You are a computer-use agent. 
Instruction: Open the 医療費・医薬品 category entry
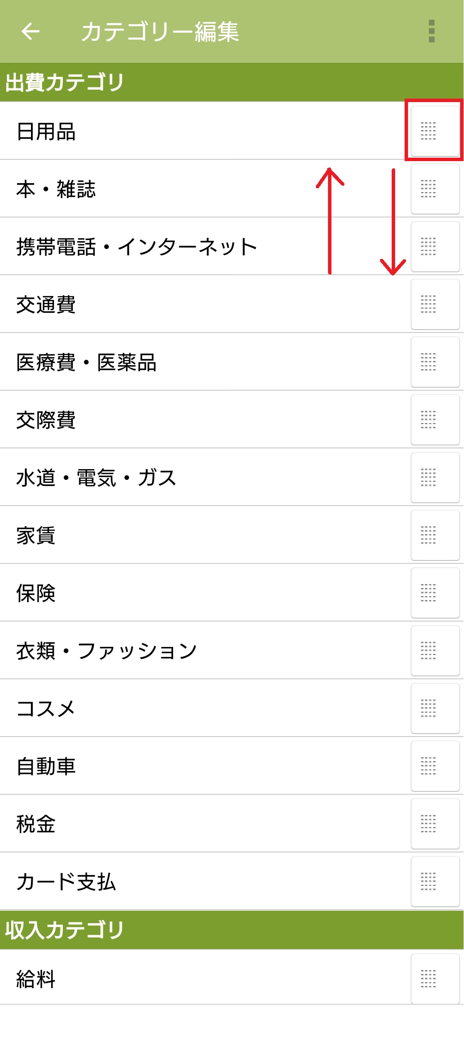(87, 362)
